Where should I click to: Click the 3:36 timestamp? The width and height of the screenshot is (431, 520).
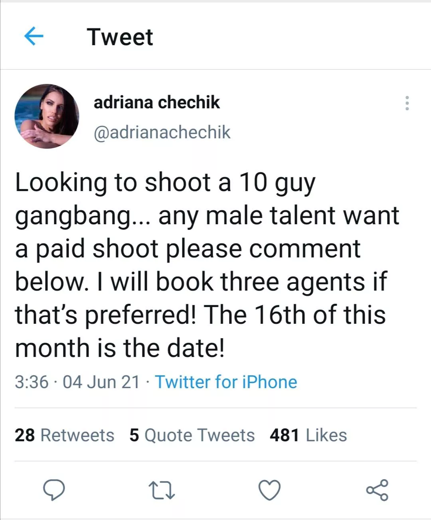[32, 382]
